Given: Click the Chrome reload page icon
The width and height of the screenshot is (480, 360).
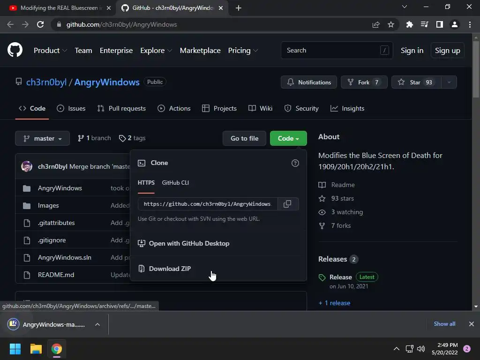Looking at the screenshot, I should click(x=40, y=24).
